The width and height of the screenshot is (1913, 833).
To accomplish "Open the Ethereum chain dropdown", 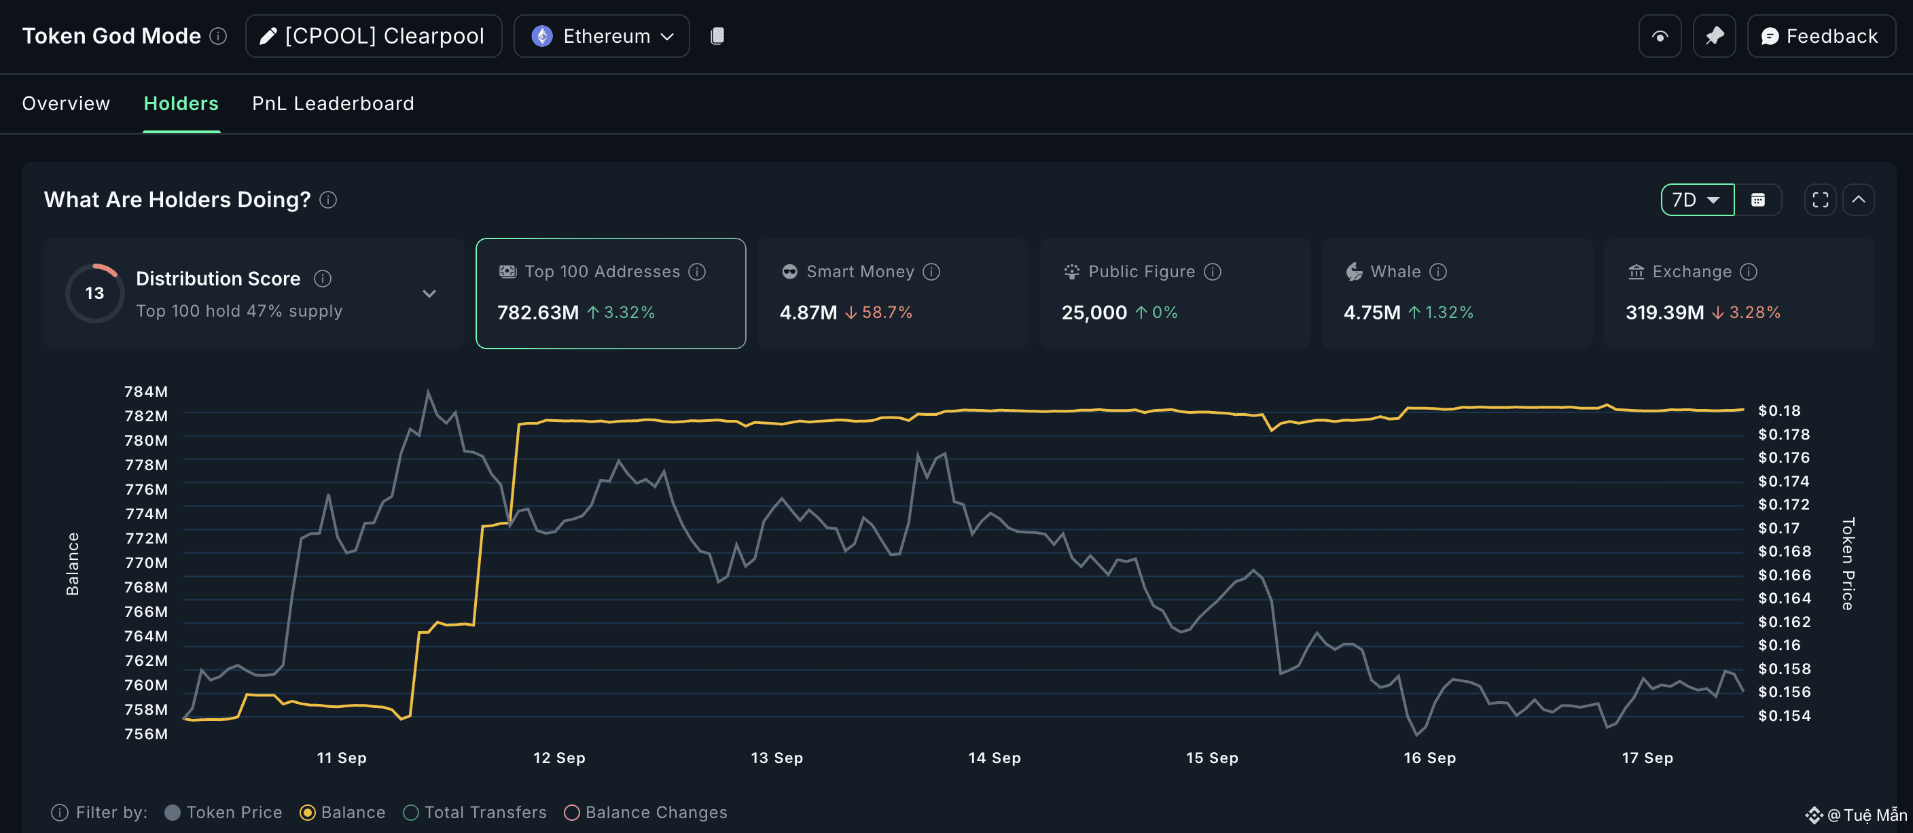I will click(x=601, y=35).
